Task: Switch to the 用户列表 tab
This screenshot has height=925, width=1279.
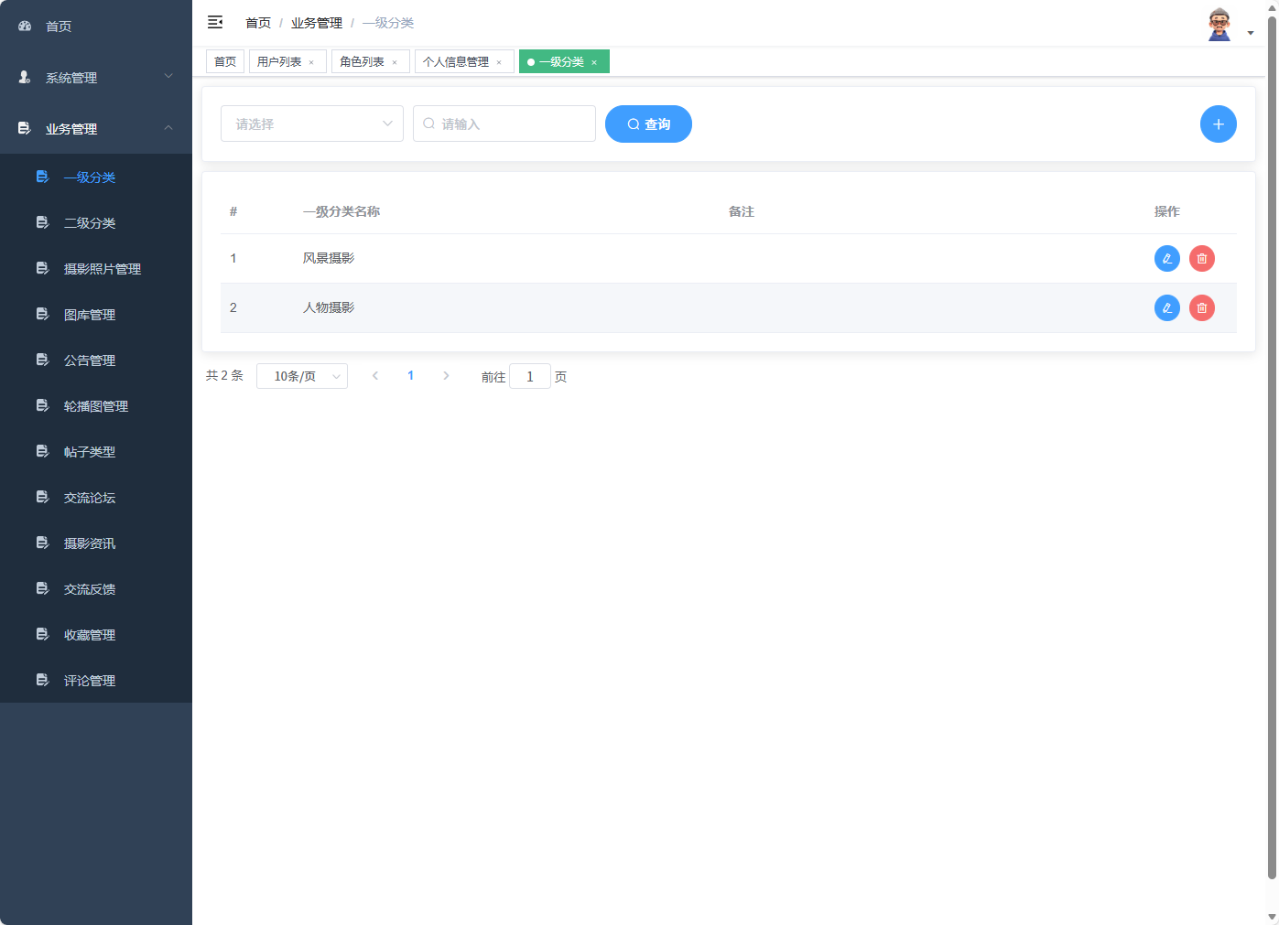Action: click(280, 61)
